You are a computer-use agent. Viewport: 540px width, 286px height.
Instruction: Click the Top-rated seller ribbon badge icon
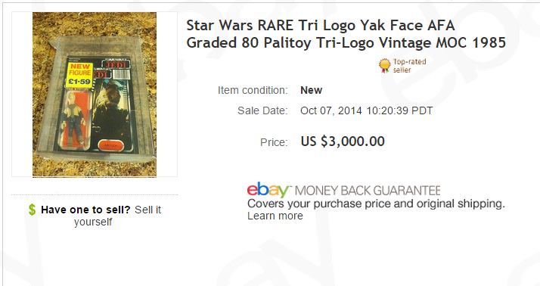pyautogui.click(x=384, y=66)
